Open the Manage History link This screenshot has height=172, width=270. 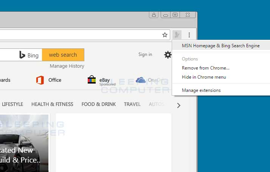pyautogui.click(x=67, y=66)
